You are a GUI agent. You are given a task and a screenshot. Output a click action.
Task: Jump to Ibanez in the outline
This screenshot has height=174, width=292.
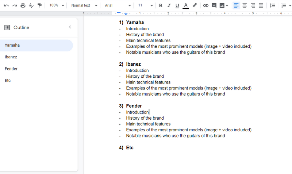[x=11, y=57]
